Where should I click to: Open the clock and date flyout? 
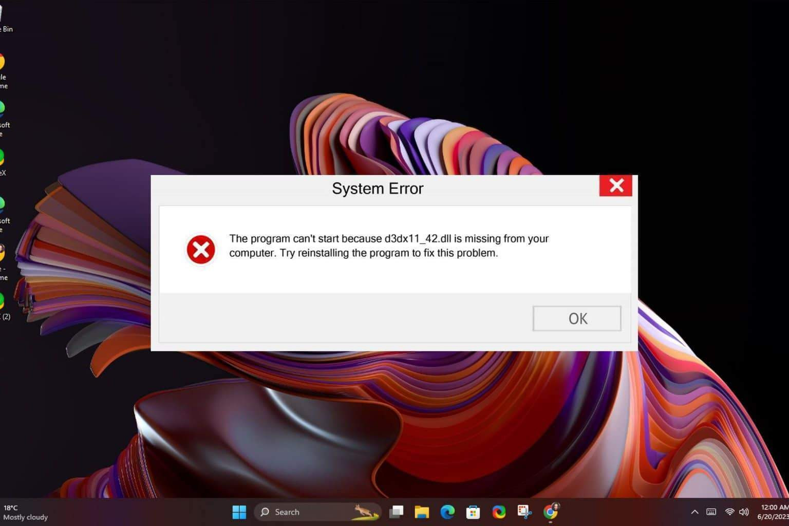coord(773,512)
